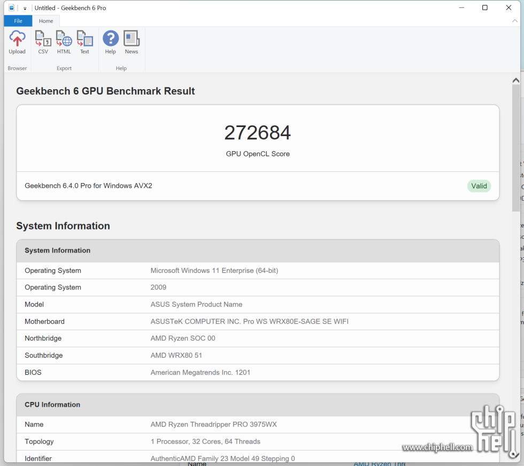The image size is (524, 466).
Task: Click the BIOS row label
Action: [x=33, y=372]
